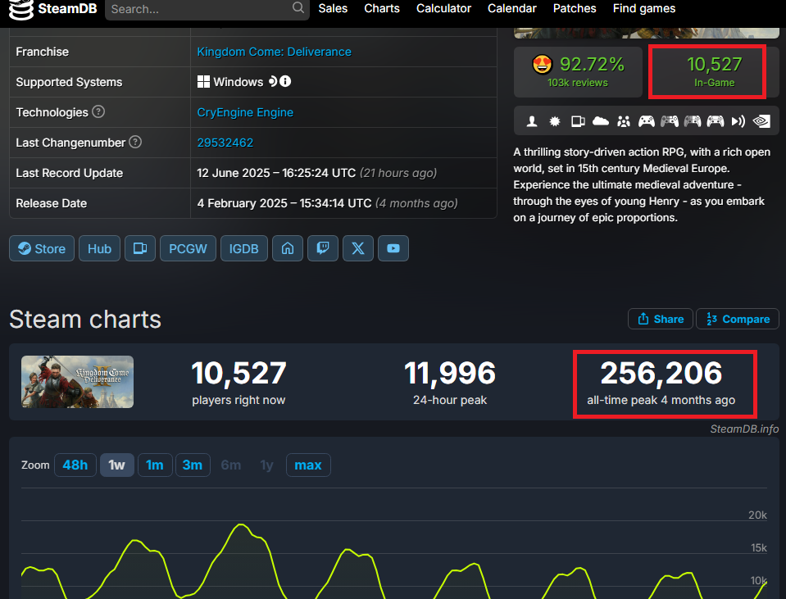Click the Share button
786x599 pixels.
[x=660, y=319]
